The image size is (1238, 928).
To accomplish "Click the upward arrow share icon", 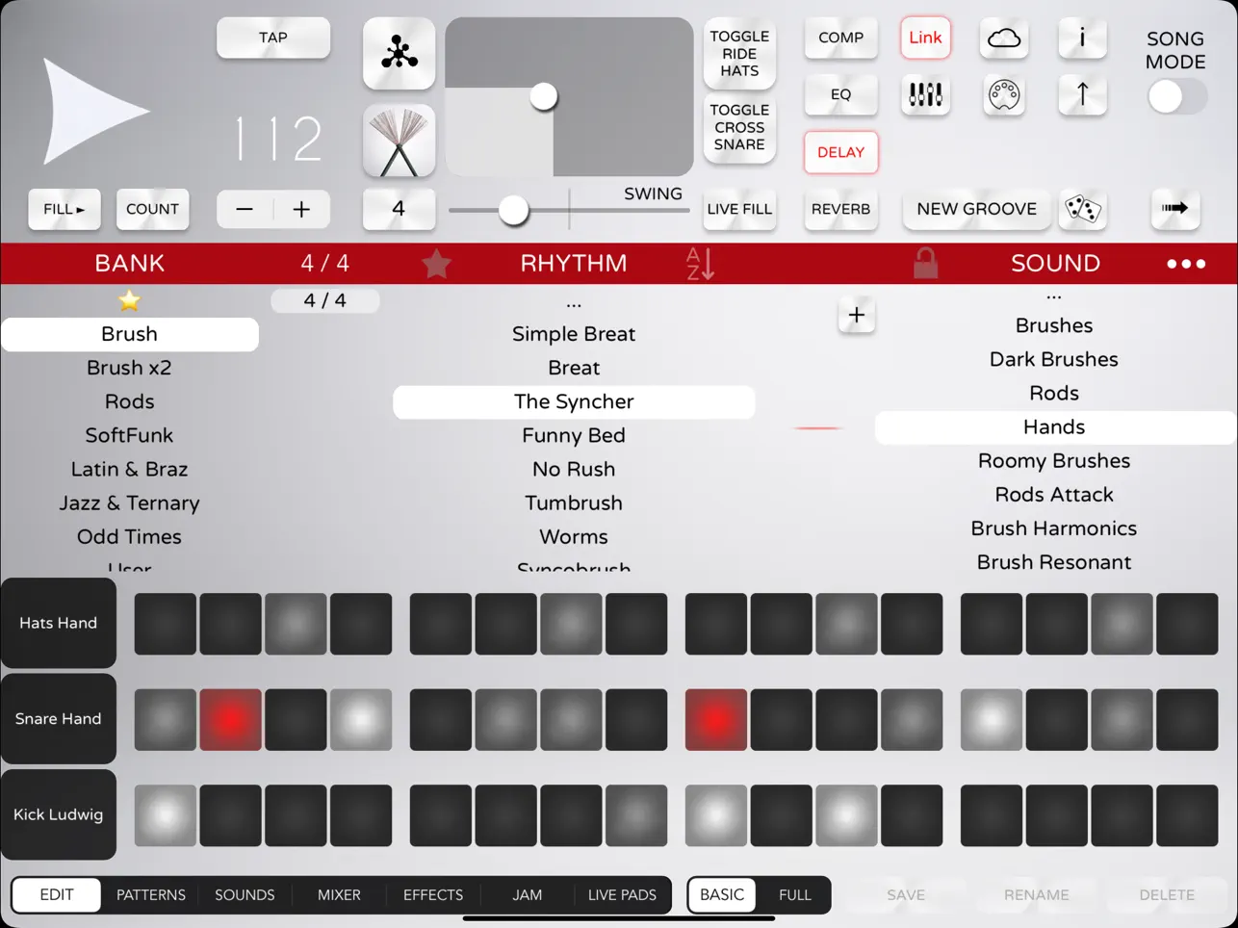I will pos(1082,94).
